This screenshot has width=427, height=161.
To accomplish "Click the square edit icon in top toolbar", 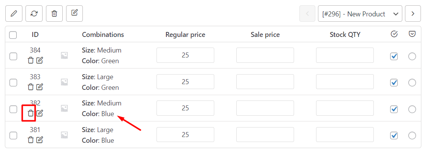I will (74, 14).
